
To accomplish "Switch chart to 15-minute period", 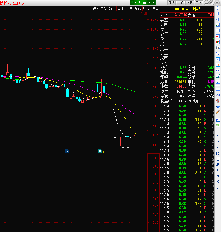I will [218, 142].
